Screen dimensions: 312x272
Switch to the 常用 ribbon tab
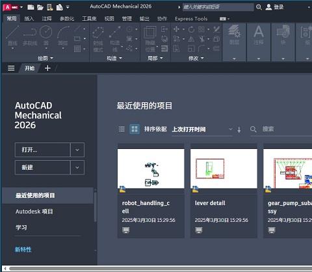12,19
